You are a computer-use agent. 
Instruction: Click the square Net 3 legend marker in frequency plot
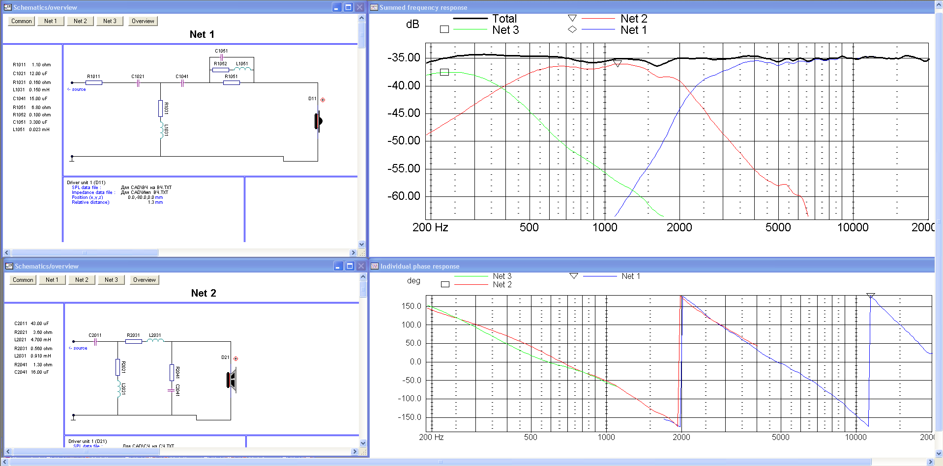pyautogui.click(x=444, y=29)
